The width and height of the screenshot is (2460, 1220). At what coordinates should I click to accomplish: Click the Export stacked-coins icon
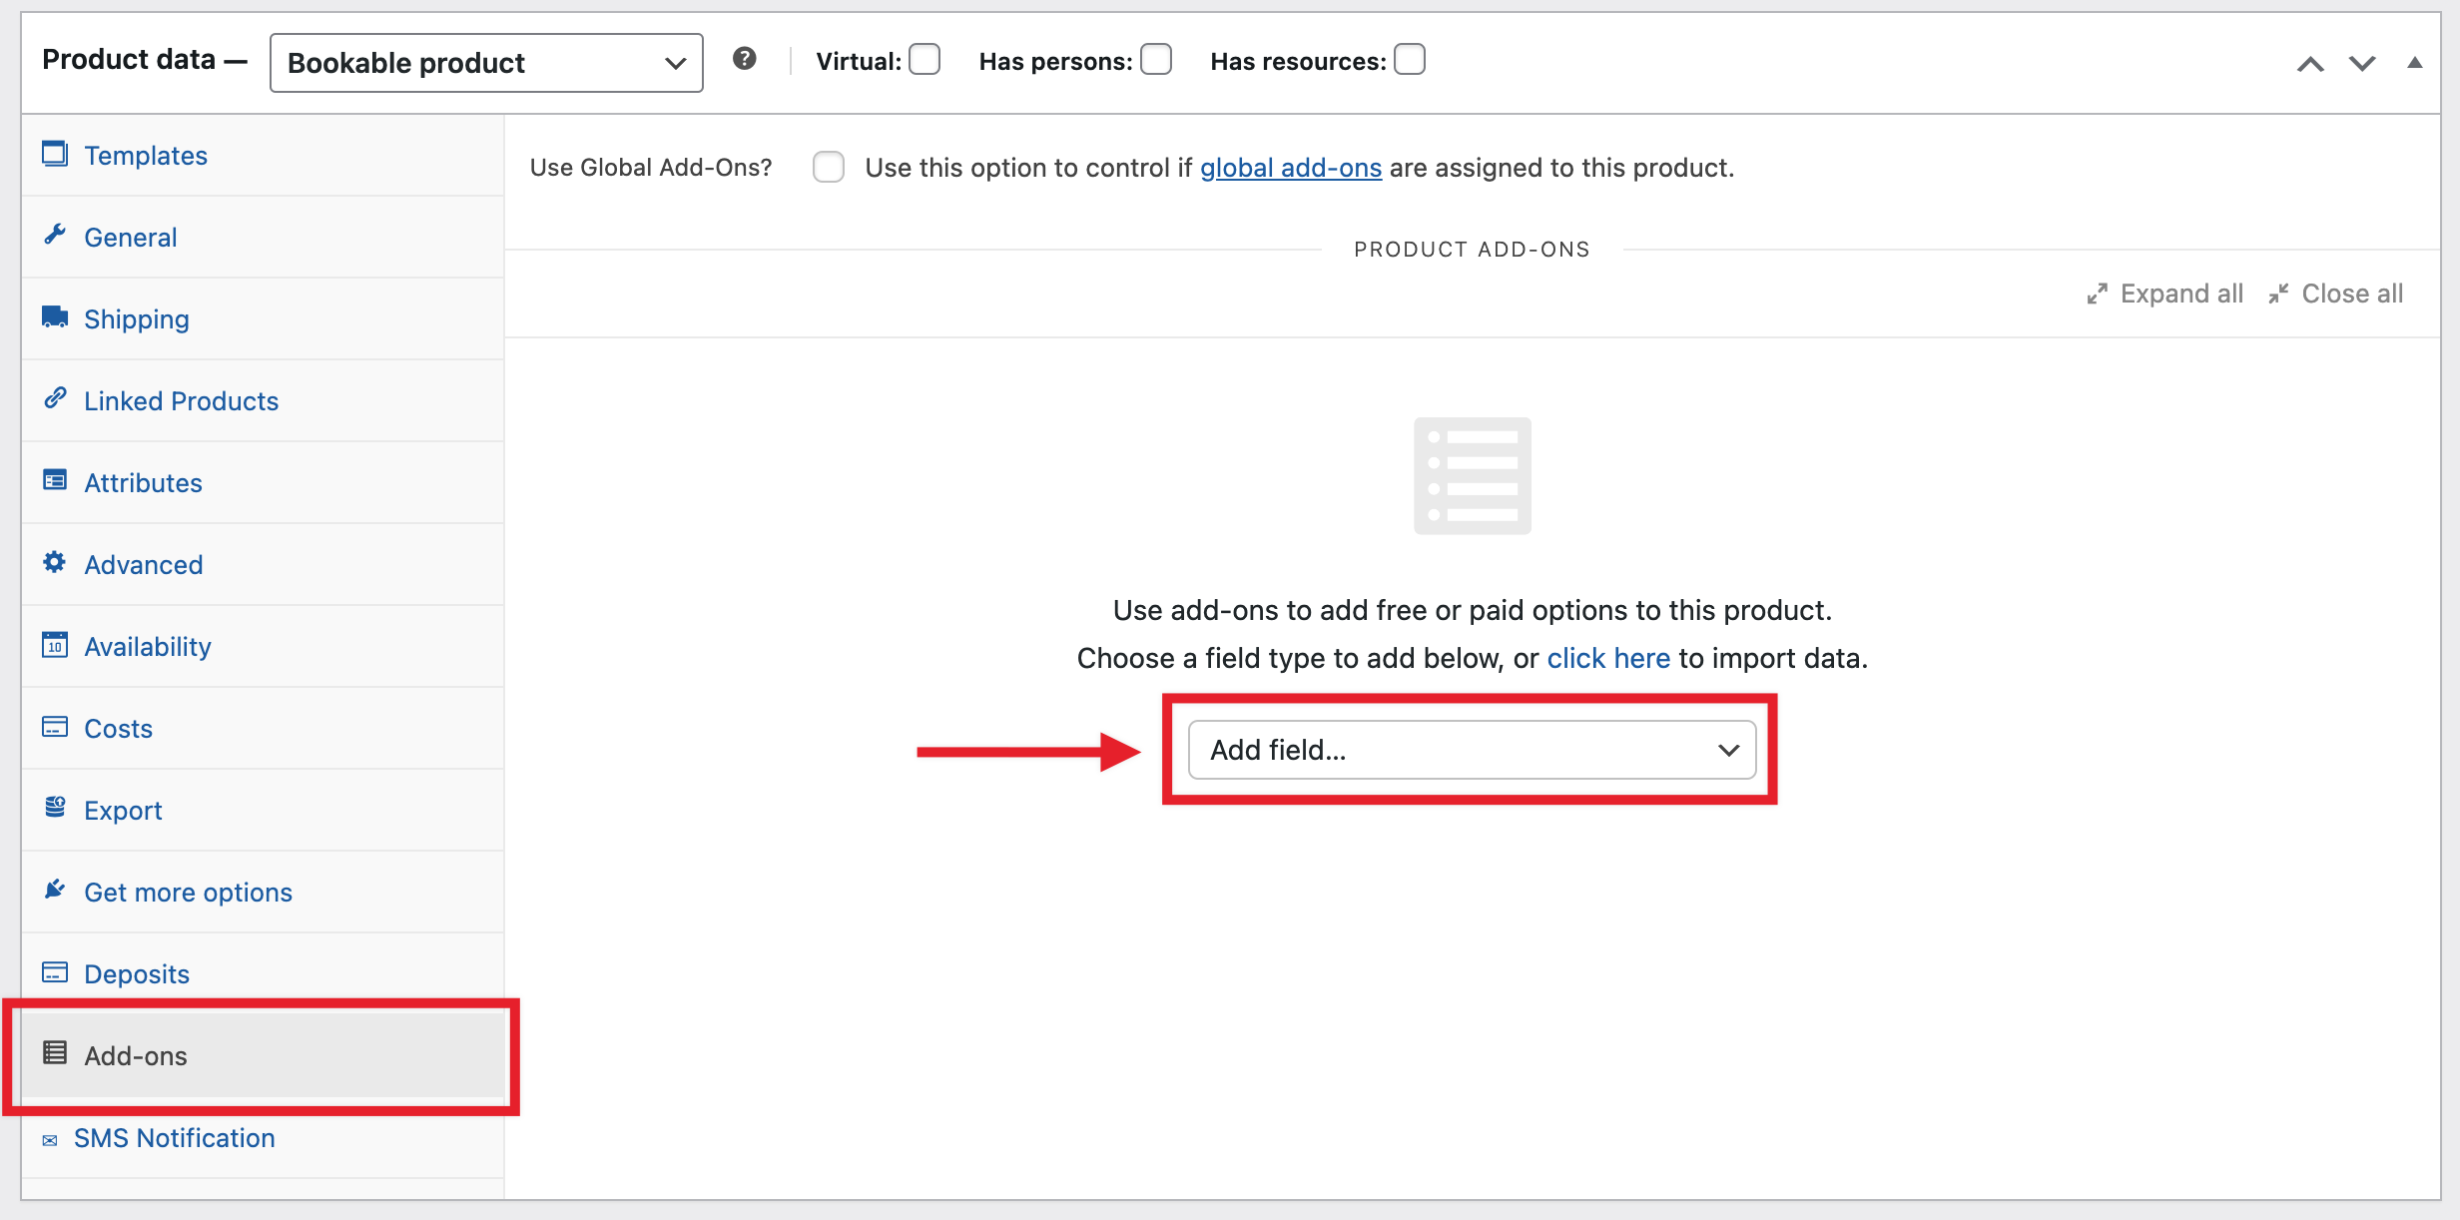(55, 807)
